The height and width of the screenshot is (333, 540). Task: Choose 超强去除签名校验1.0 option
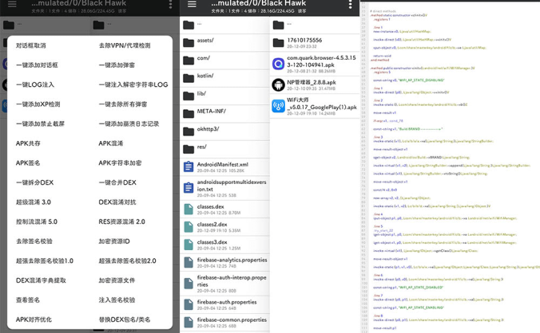(x=45, y=261)
